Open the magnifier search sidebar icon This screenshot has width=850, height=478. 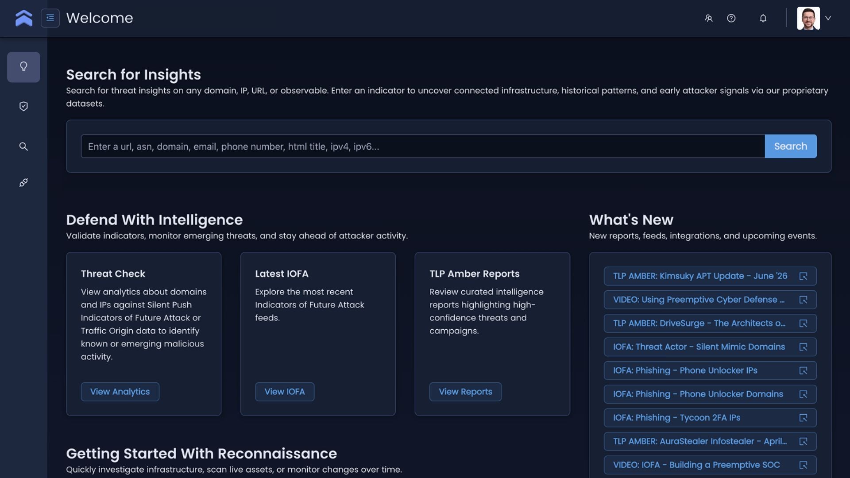[x=23, y=146]
